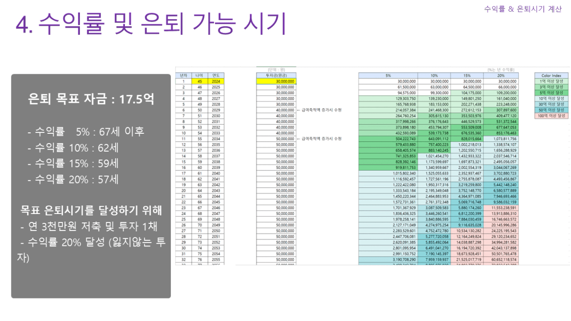Select the cell '531,372,544'

(x=501, y=121)
